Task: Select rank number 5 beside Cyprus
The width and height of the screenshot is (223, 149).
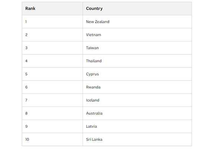Action: pyautogui.click(x=26, y=74)
